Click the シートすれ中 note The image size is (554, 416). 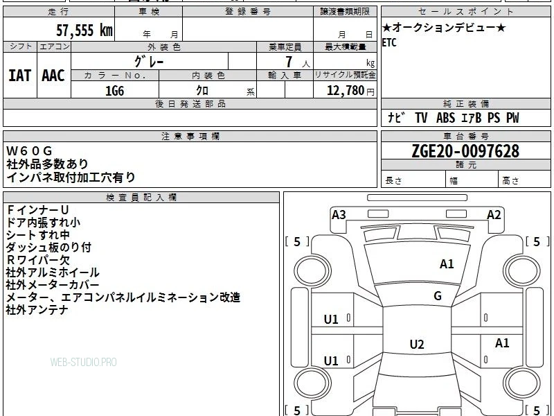pos(37,235)
